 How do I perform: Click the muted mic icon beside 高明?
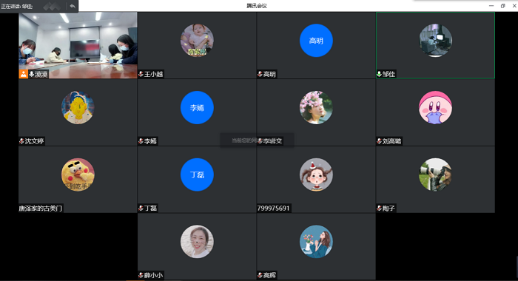(x=260, y=74)
